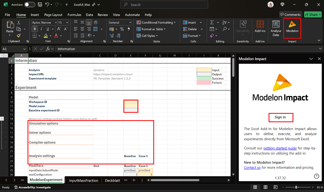Image resolution: width=324 pixels, height=192 pixels.
Task: Follow the Contact us link
Action: pos(252,167)
